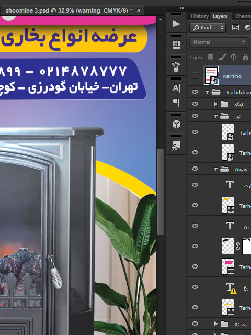Viewport: 251px width, 335px height.
Task: Hide the Tarhdokan group
Action: pyautogui.click(x=195, y=92)
